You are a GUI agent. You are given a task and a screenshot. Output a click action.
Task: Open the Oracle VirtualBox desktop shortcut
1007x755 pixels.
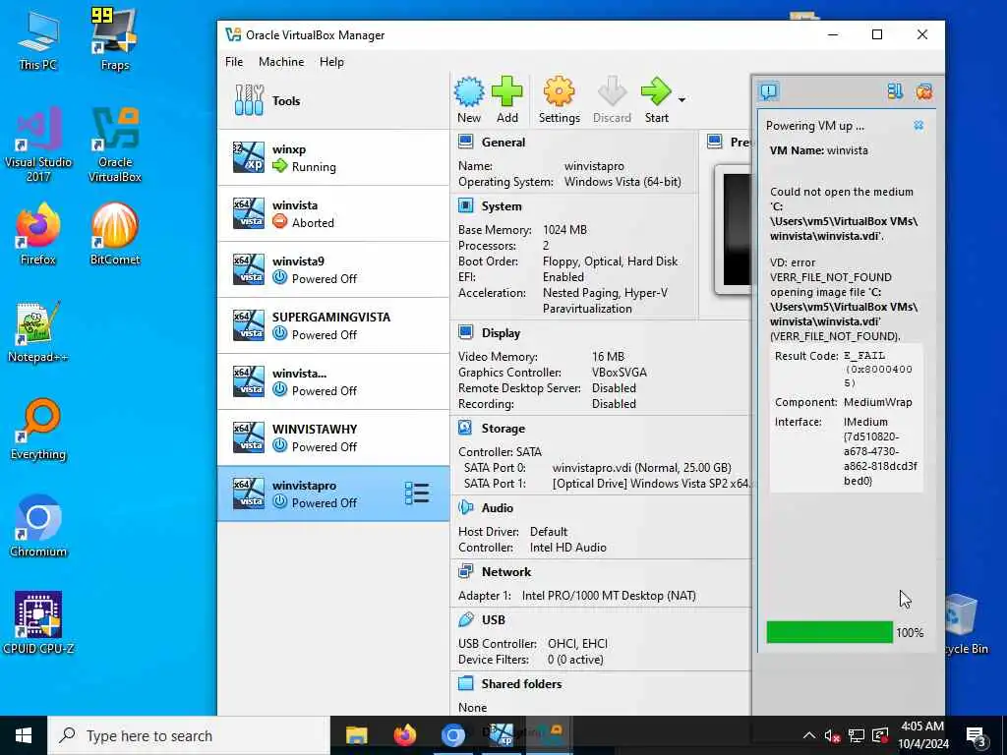tap(115, 144)
